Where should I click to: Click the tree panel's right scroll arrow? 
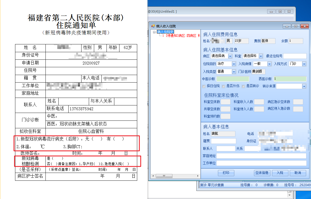tap(198, 176)
